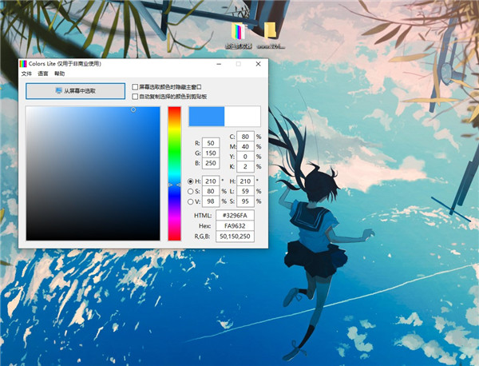Select the yellow folder icon on the desktop
Viewport: 479px width, 366px height.
tap(270, 30)
